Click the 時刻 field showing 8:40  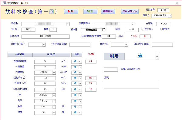pos(132,30)
